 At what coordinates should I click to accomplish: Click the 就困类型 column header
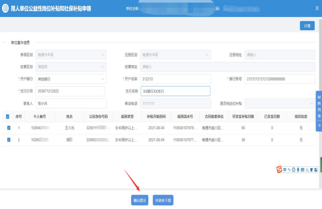127,117
